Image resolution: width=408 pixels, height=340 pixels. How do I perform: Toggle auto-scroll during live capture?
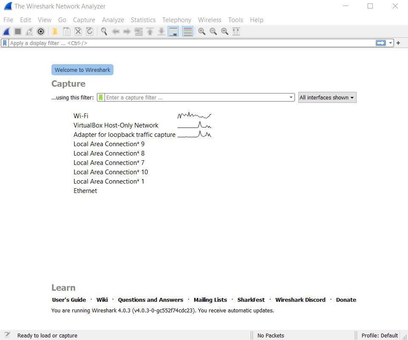(173, 31)
